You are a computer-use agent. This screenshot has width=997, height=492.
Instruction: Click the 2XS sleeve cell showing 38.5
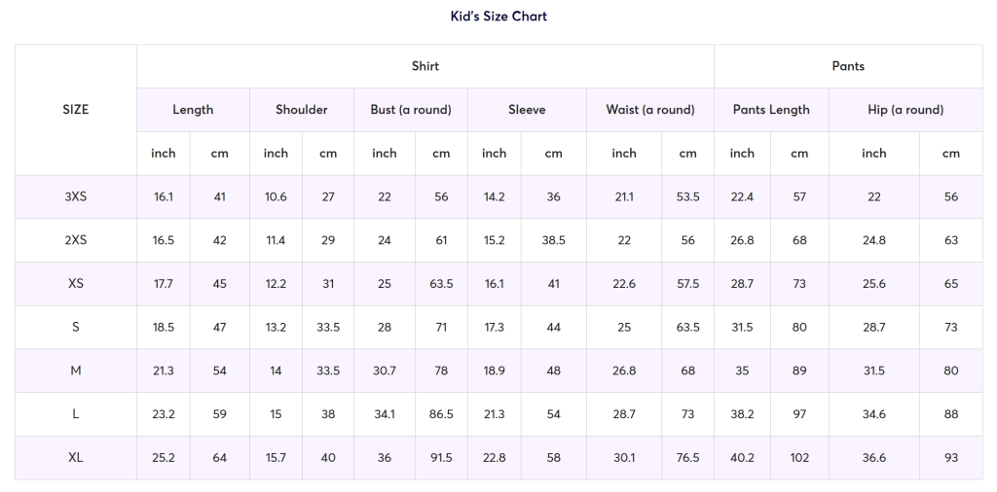553,240
